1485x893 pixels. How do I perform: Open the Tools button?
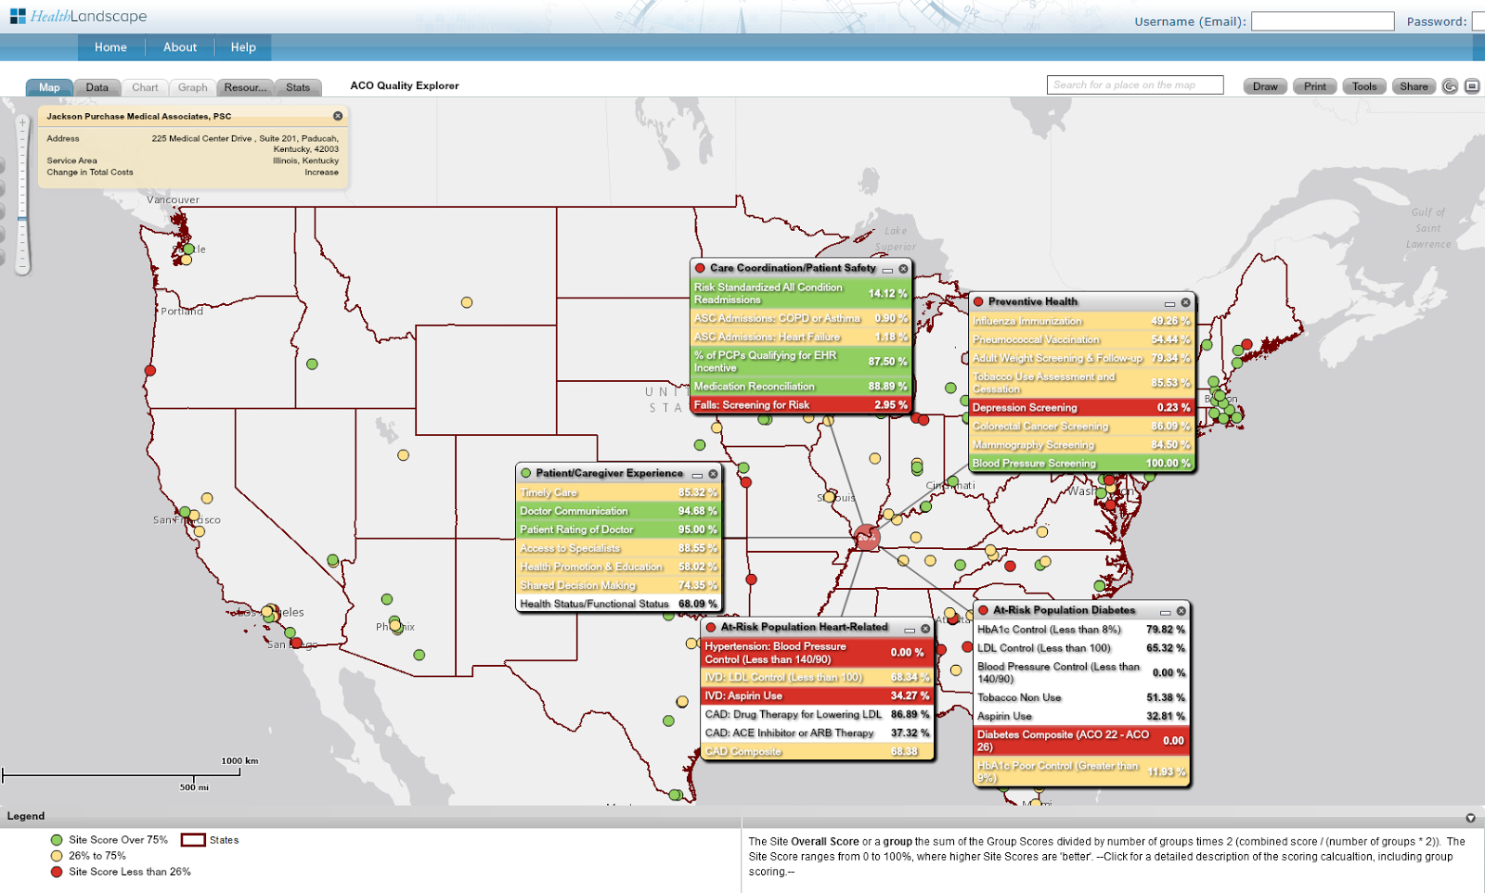point(1363,86)
